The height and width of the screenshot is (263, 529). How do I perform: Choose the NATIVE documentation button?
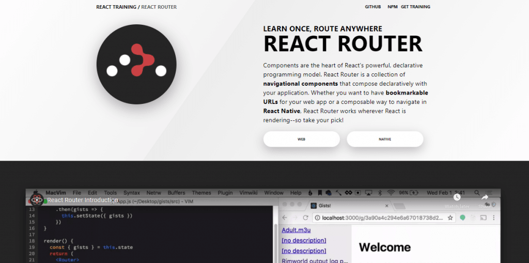(x=385, y=139)
